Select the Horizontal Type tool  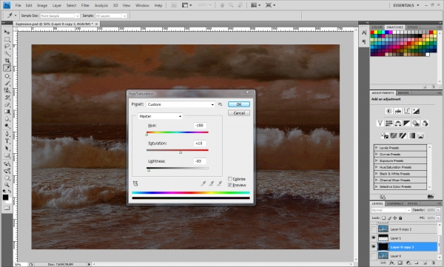click(7, 141)
